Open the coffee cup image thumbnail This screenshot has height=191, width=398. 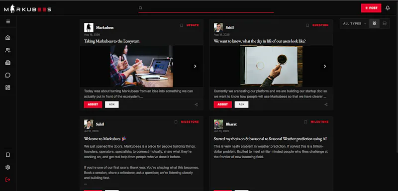(x=271, y=66)
